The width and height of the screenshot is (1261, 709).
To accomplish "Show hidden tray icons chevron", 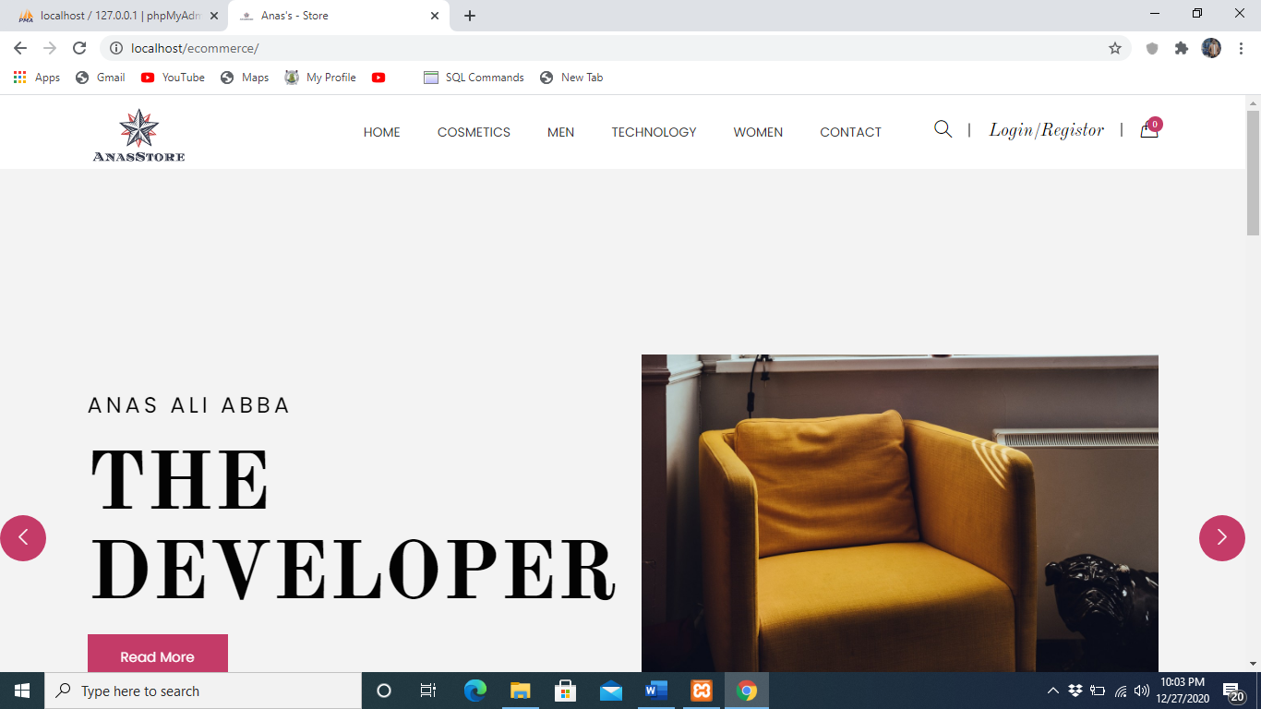I will (1053, 691).
